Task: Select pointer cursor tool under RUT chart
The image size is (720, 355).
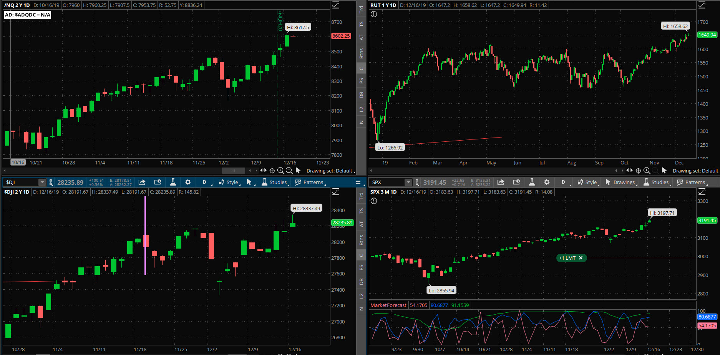Action: [664, 171]
